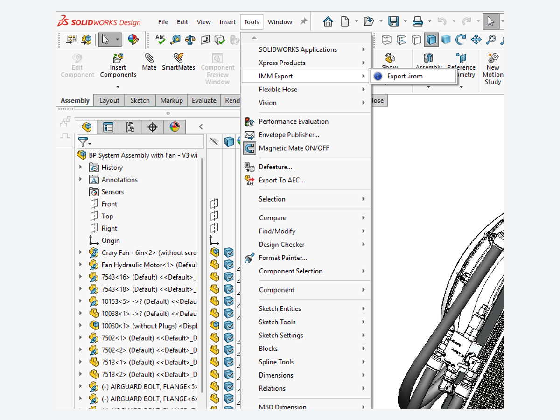
Task: Toggle display state for 10030<1> row
Action: click(229, 325)
